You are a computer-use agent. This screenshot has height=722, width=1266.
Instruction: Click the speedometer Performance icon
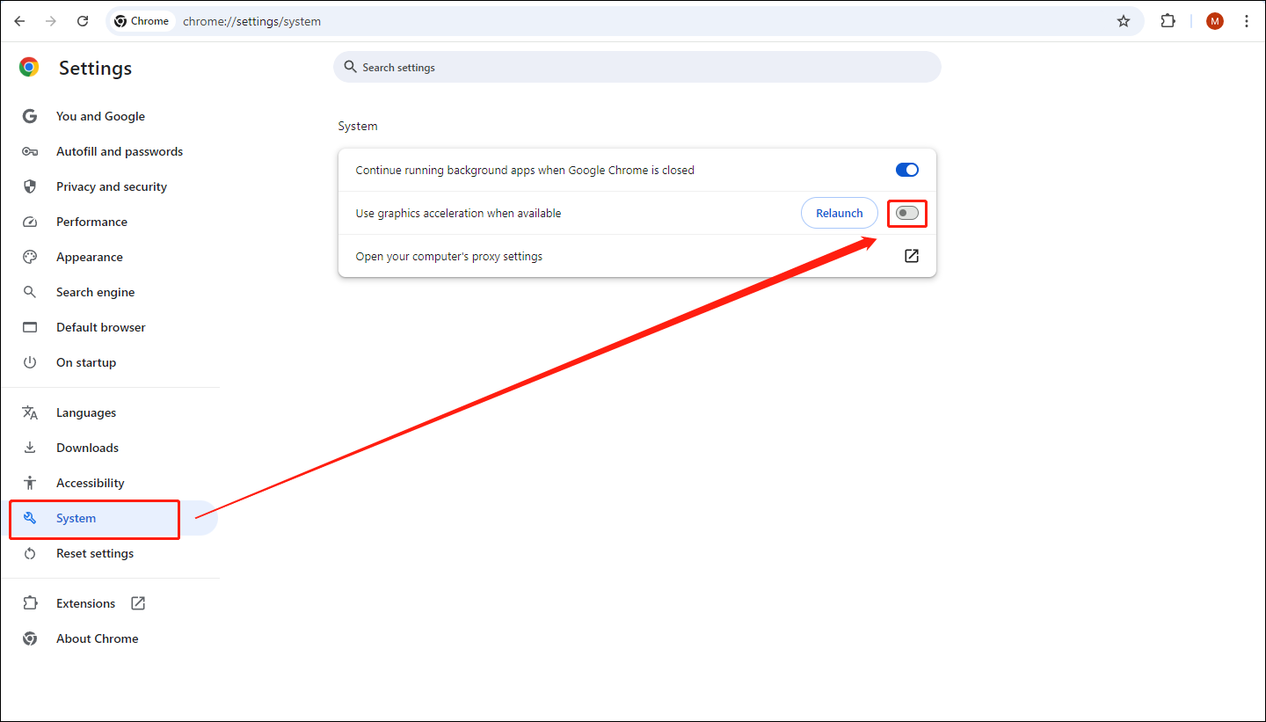(30, 222)
